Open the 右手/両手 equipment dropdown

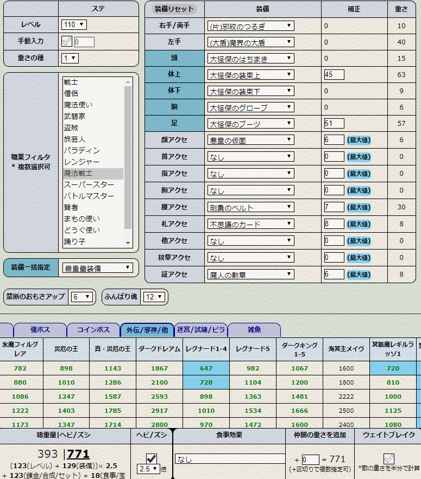pos(250,26)
